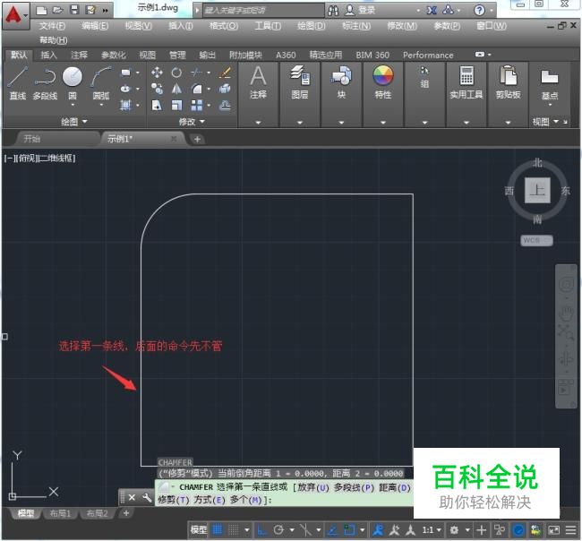Select the Trim tool icon
The image size is (582, 541).
[197, 72]
